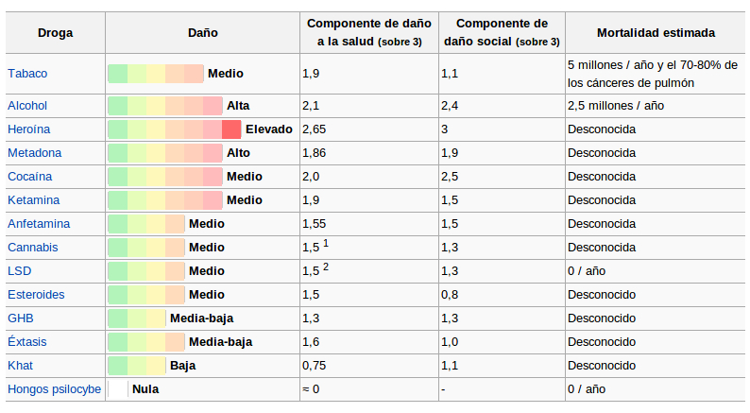Follow the Khat link
Viewport: 750px width, 413px height.
(x=21, y=366)
